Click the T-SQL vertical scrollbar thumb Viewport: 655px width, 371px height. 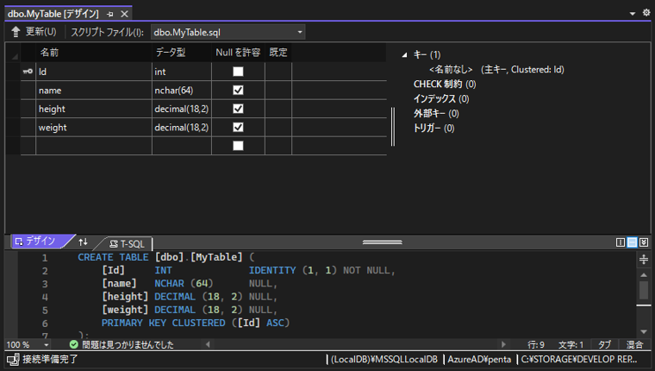coord(644,290)
